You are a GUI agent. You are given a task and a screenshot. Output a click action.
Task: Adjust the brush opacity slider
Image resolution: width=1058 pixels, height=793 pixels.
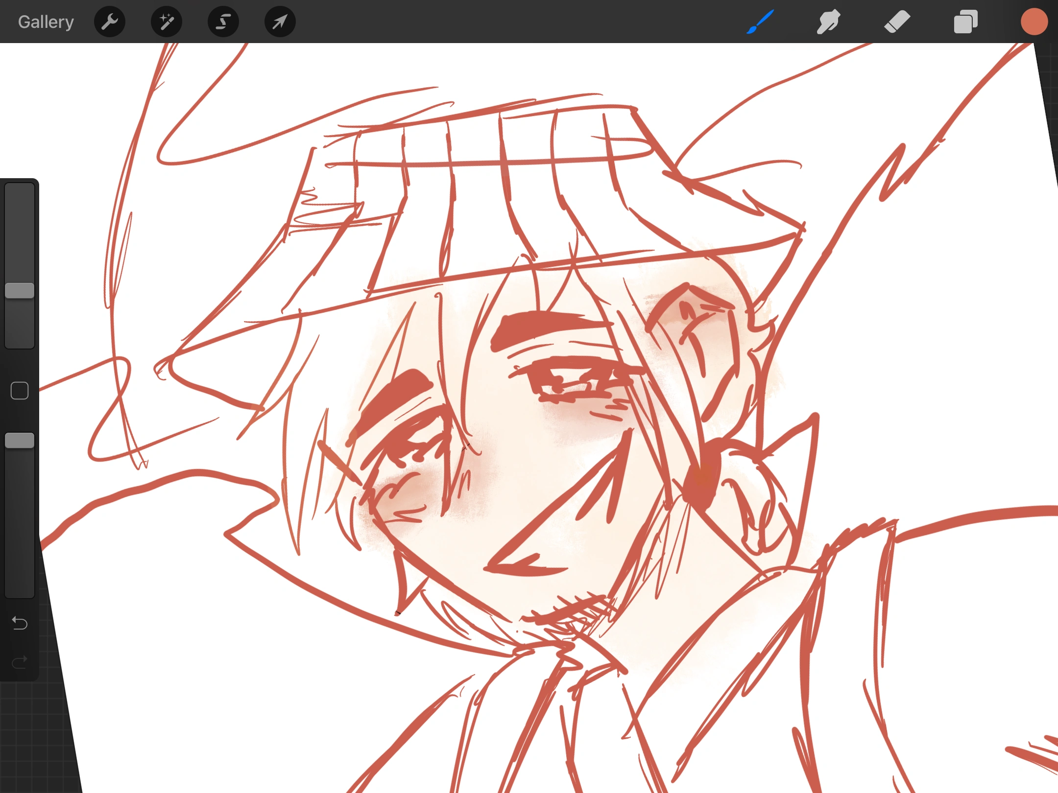point(20,441)
